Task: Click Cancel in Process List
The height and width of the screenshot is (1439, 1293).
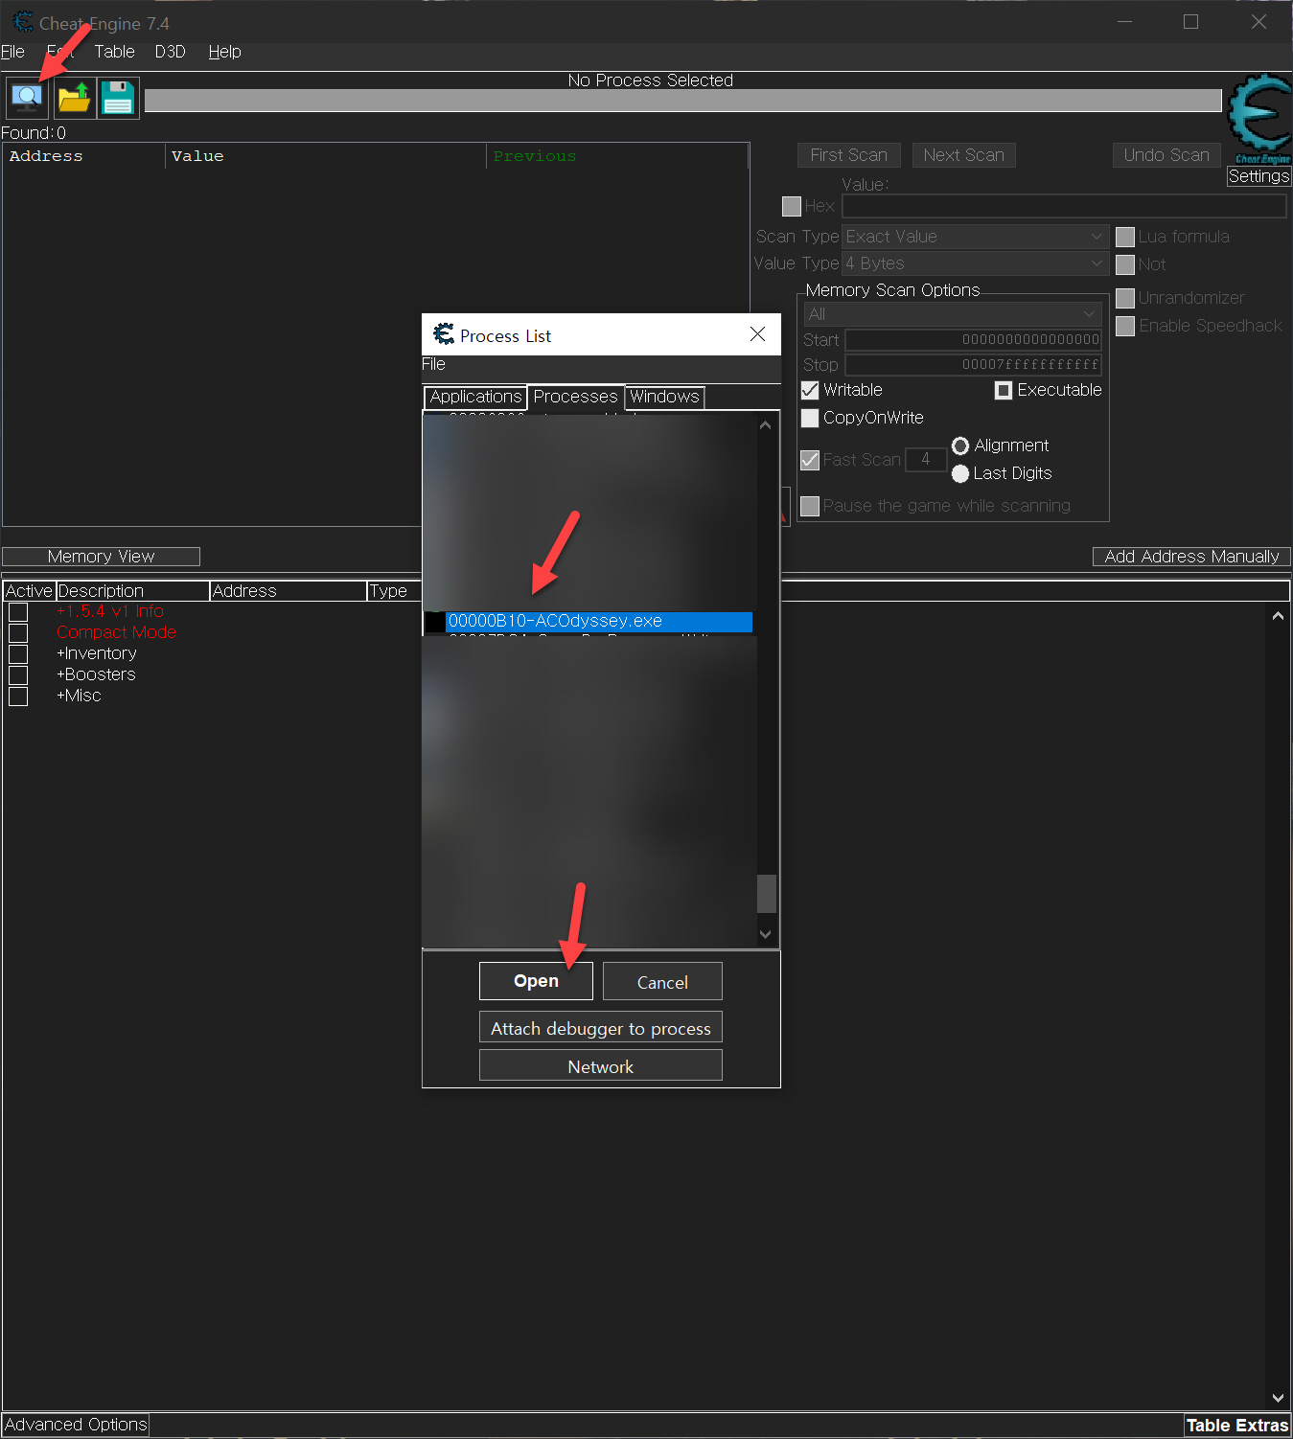Action: point(662,982)
